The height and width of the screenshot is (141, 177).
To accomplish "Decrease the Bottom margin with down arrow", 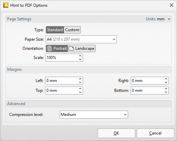I will (166, 92).
